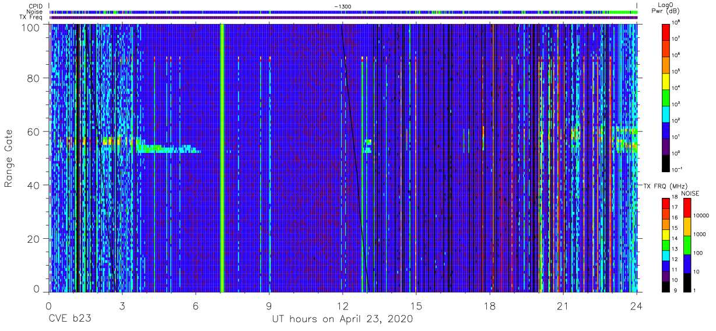Select the green 100–1000 NOISE legend swatch
The image size is (716, 331).
[x=687, y=245]
